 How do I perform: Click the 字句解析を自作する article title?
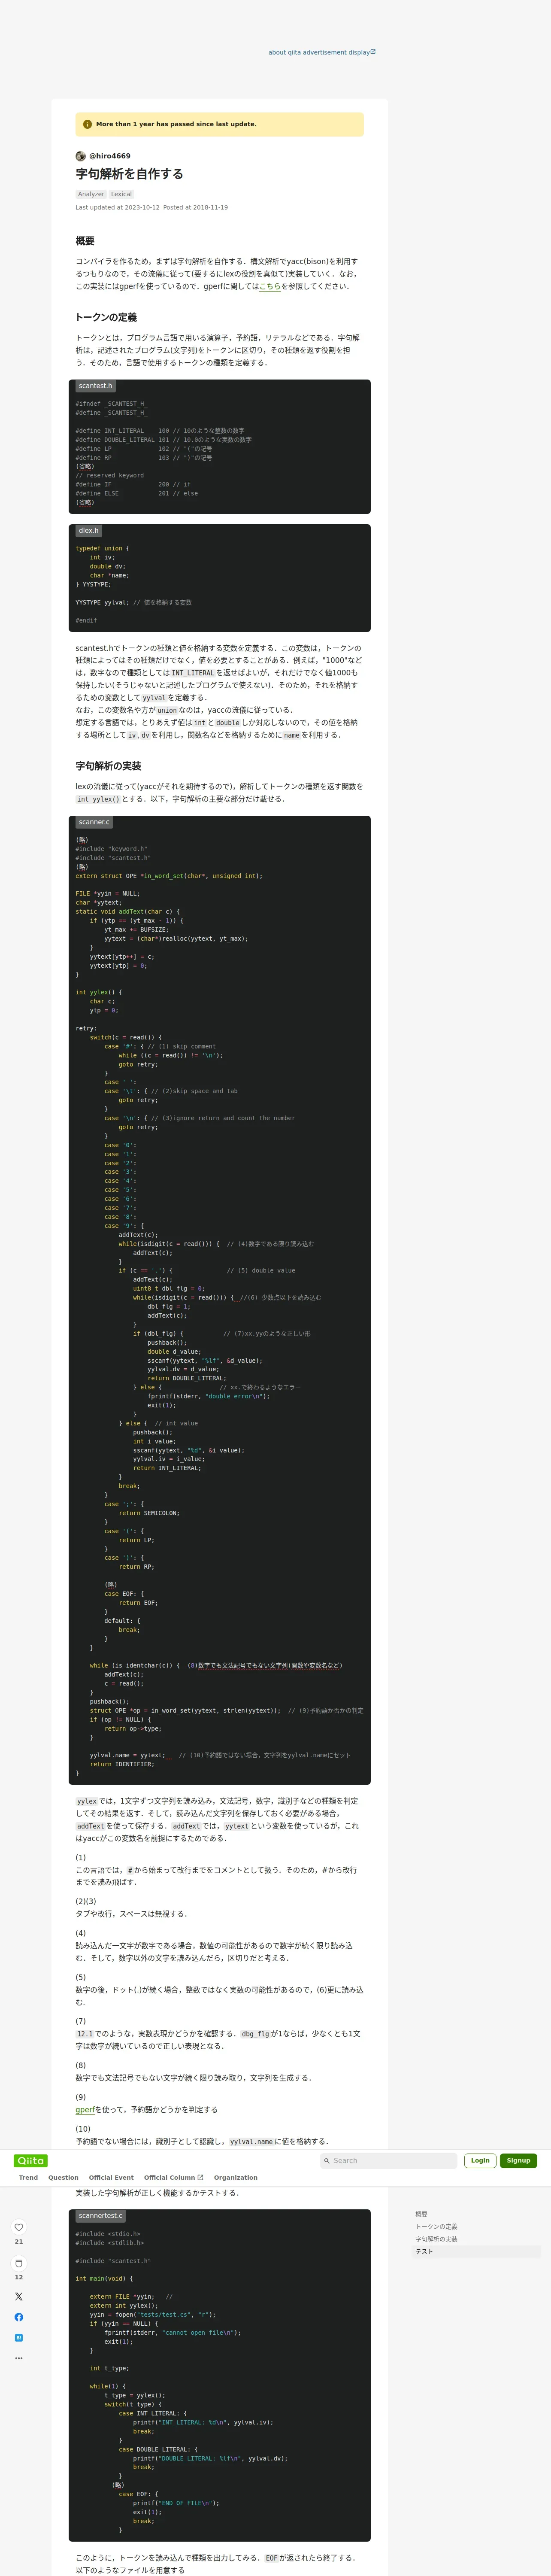pos(129,174)
